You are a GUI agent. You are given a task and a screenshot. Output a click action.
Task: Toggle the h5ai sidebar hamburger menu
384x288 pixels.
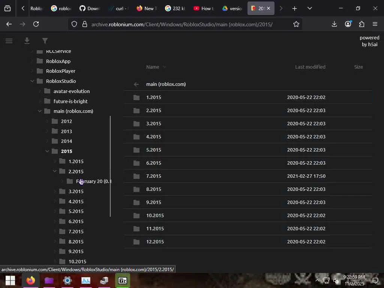coord(9,41)
